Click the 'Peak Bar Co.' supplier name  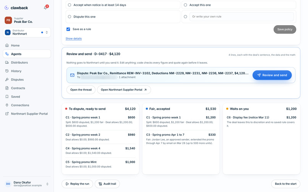pyautogui.click(x=23, y=22)
